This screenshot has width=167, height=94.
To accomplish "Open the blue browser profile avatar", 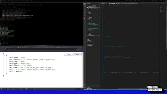I will click(81, 49).
